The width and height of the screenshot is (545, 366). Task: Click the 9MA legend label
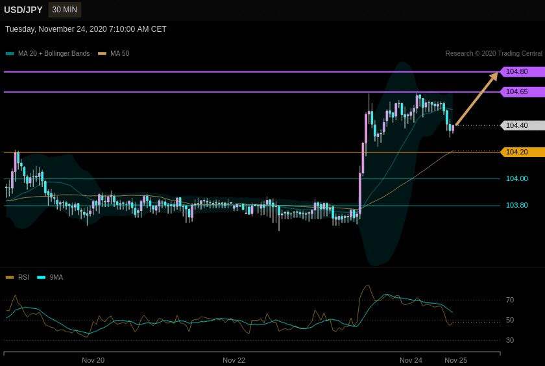tap(56, 277)
